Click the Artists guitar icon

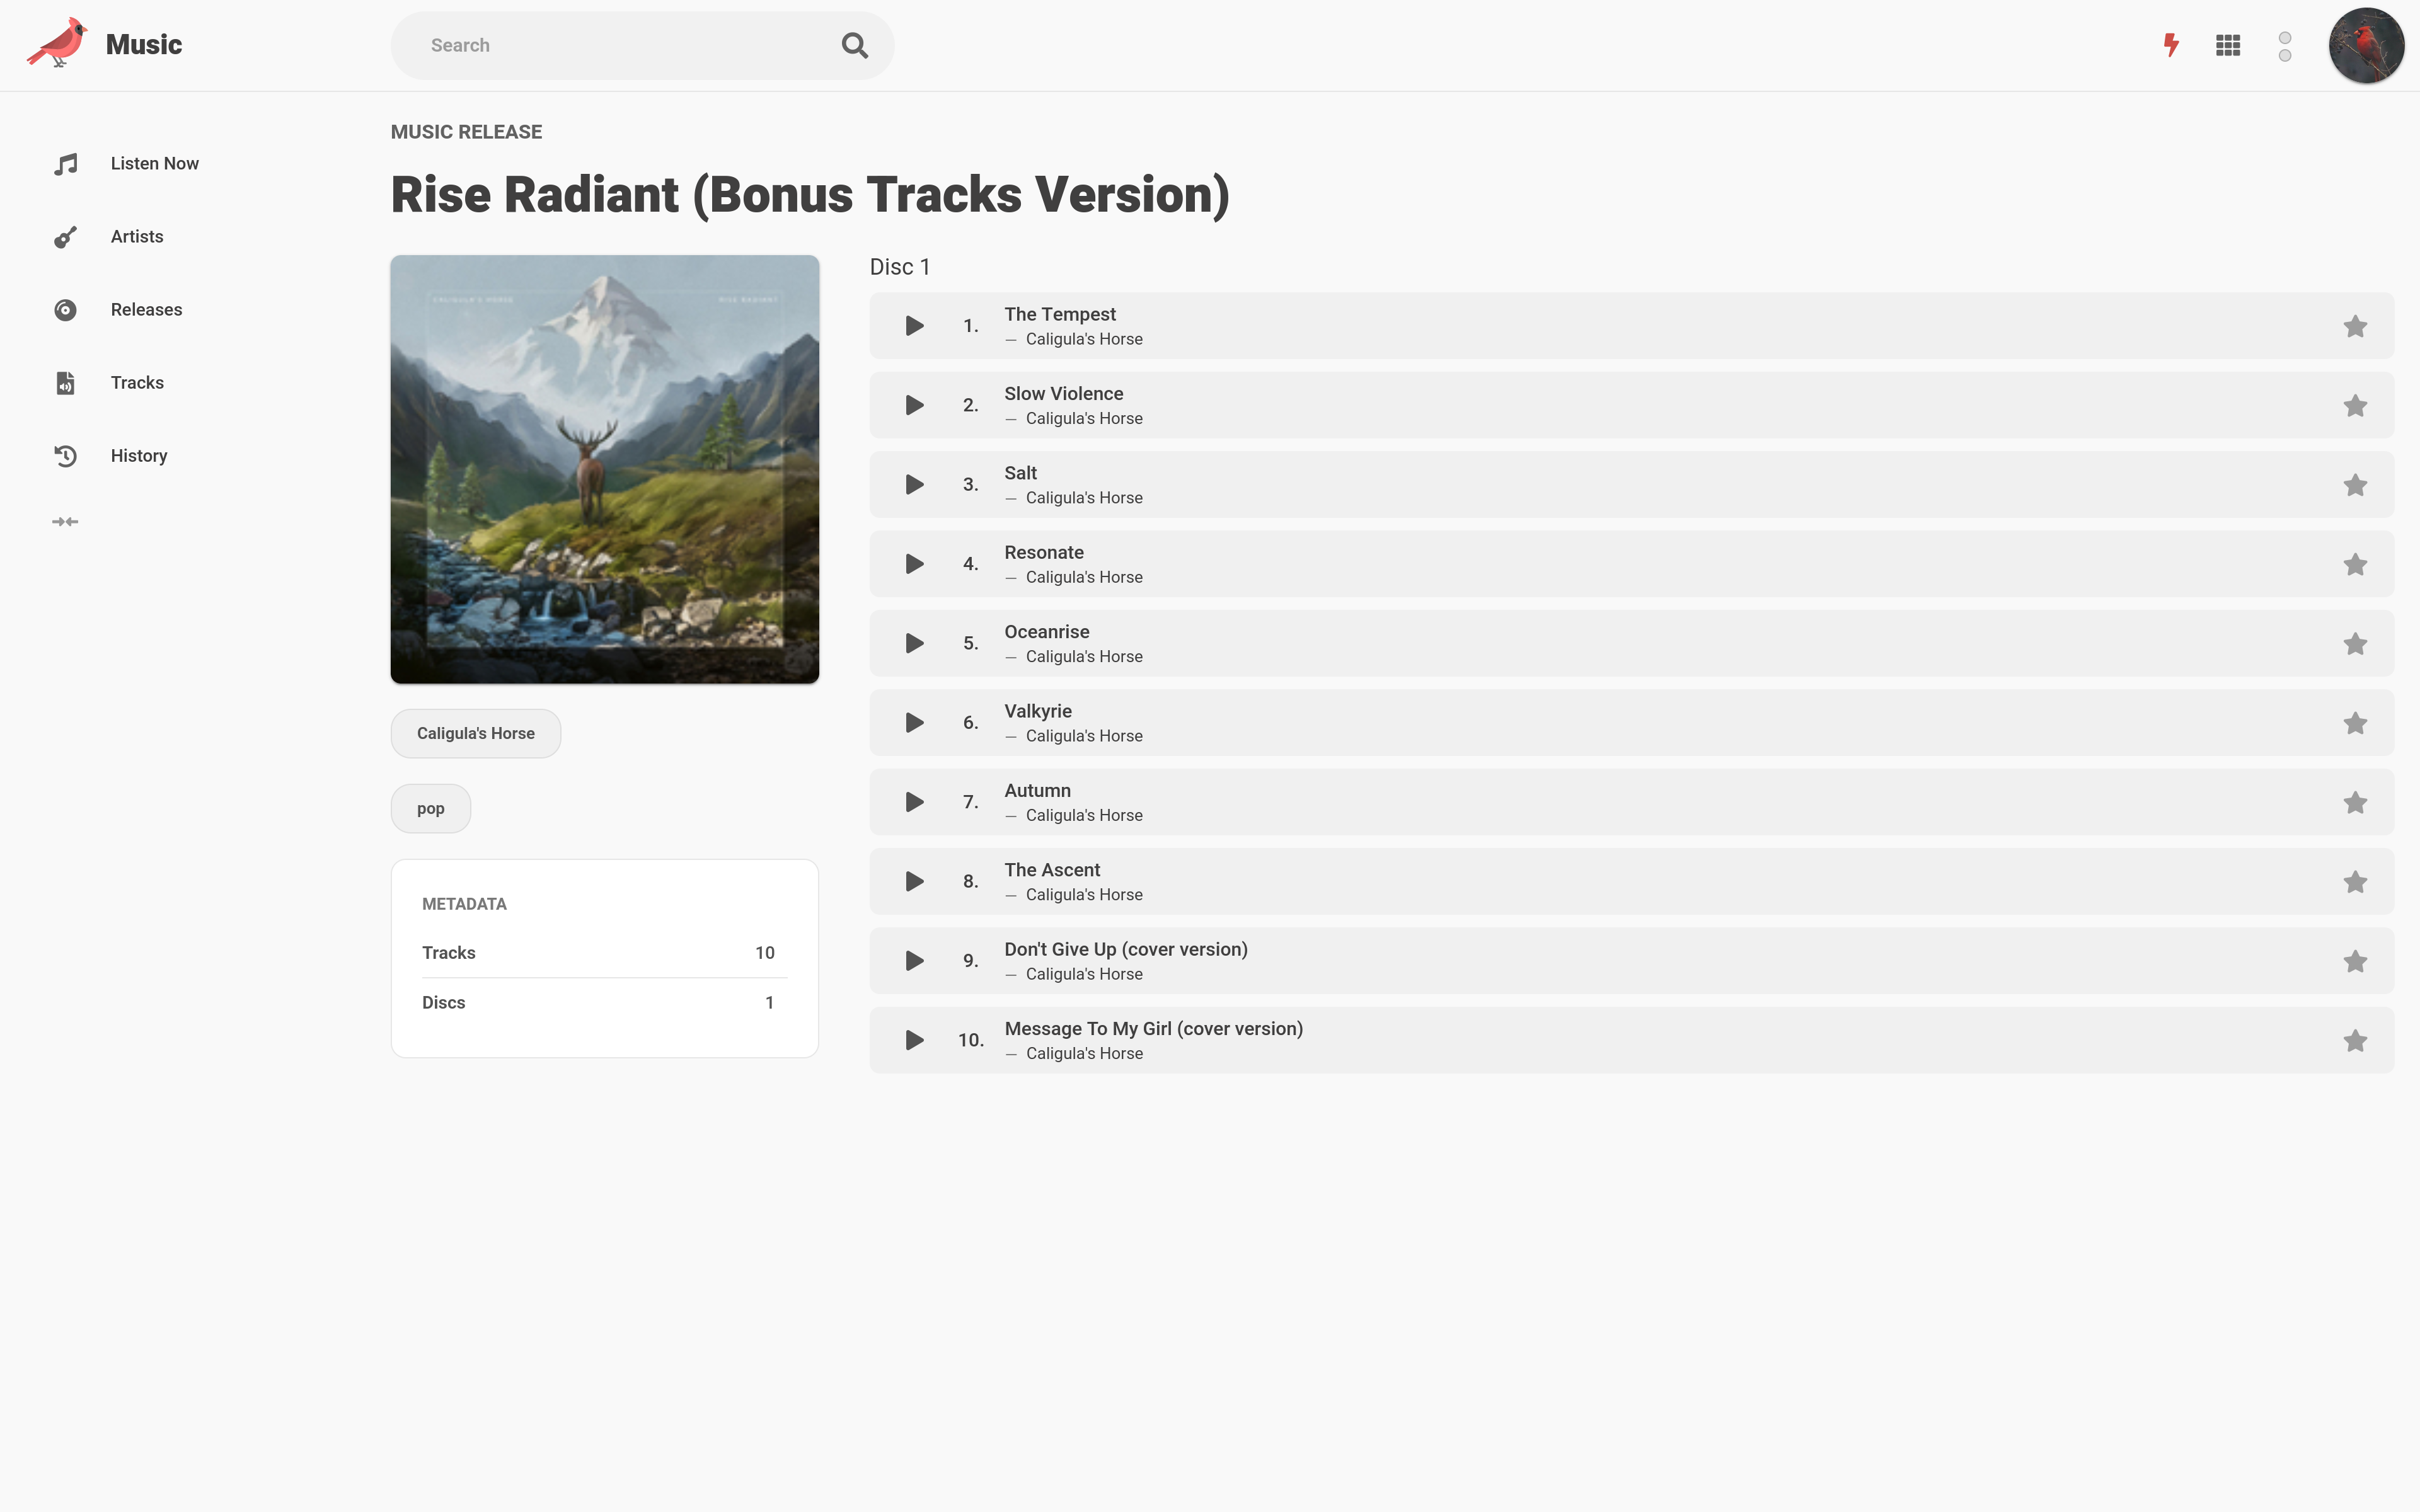tap(65, 237)
